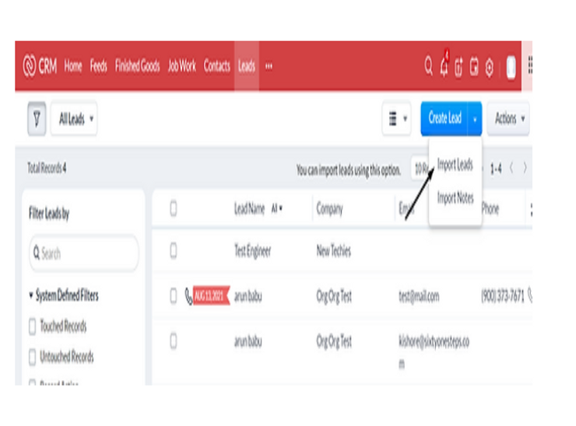Click the Create Lead button

coord(444,118)
